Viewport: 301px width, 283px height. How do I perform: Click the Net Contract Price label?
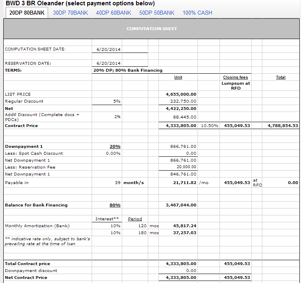pyautogui.click(x=26, y=278)
